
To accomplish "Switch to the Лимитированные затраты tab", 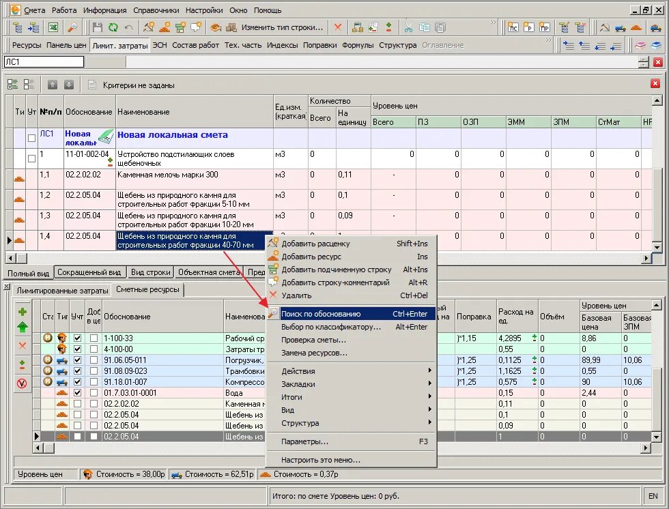I will click(62, 291).
